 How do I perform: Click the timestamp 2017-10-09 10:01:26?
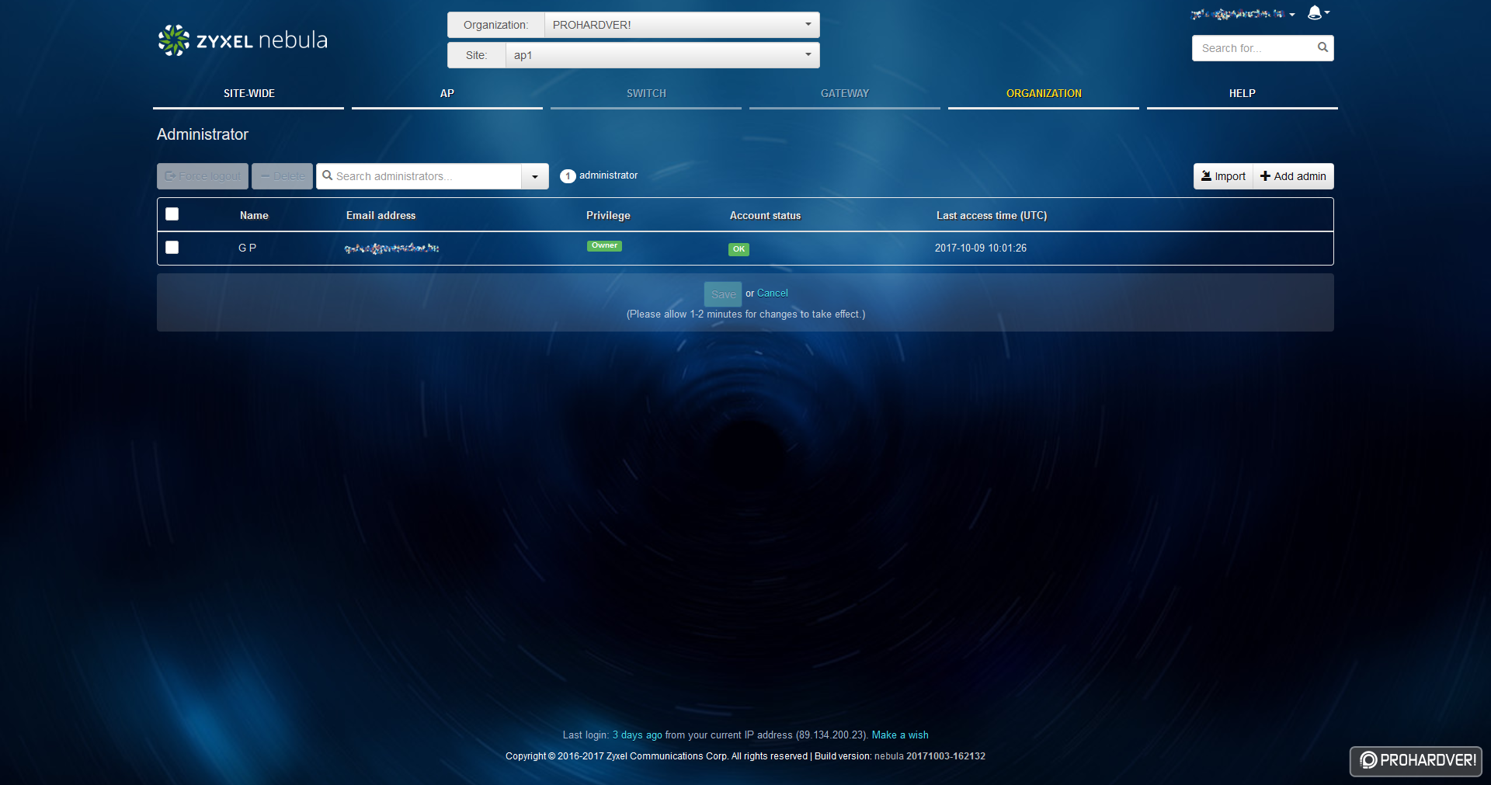tap(981, 248)
